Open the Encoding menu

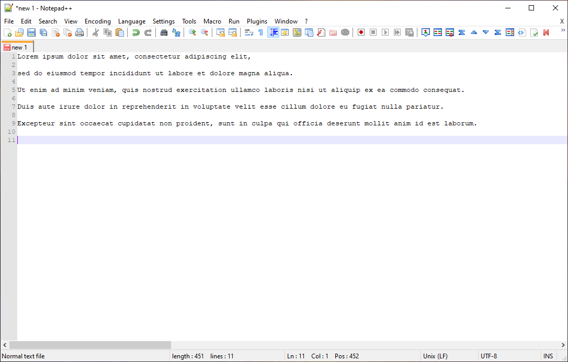(x=98, y=21)
